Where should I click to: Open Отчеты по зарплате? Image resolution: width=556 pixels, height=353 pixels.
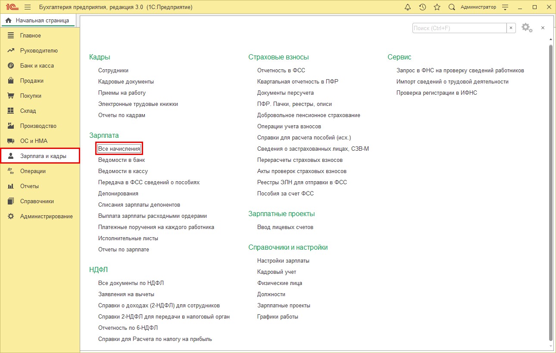(x=124, y=249)
